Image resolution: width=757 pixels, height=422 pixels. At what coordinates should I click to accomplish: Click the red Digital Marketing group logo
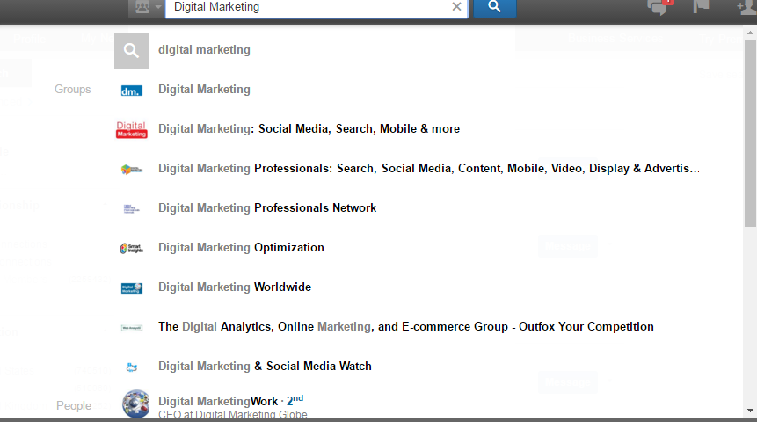tap(132, 130)
